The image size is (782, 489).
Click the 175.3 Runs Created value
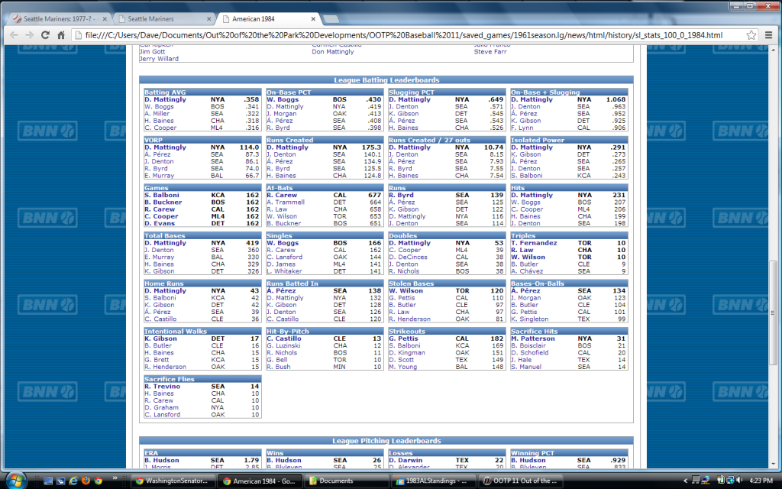click(372, 147)
